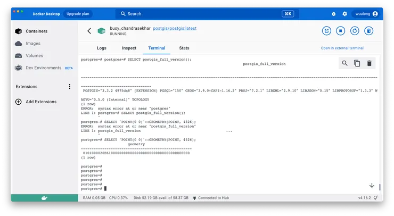Open container in browser icon button
The height and width of the screenshot is (216, 394).
326,31
